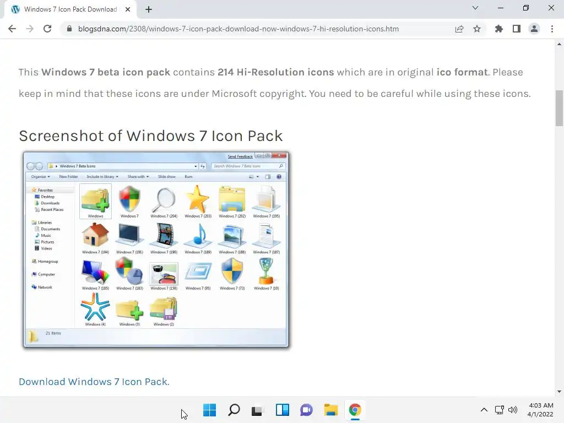
Task: Open a new tab
Action: (x=149, y=9)
